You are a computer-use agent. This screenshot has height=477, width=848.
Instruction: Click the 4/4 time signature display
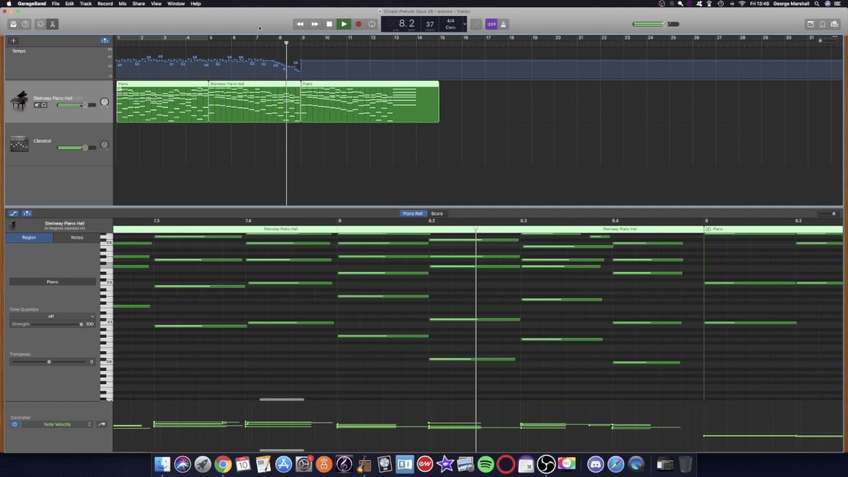(x=450, y=21)
